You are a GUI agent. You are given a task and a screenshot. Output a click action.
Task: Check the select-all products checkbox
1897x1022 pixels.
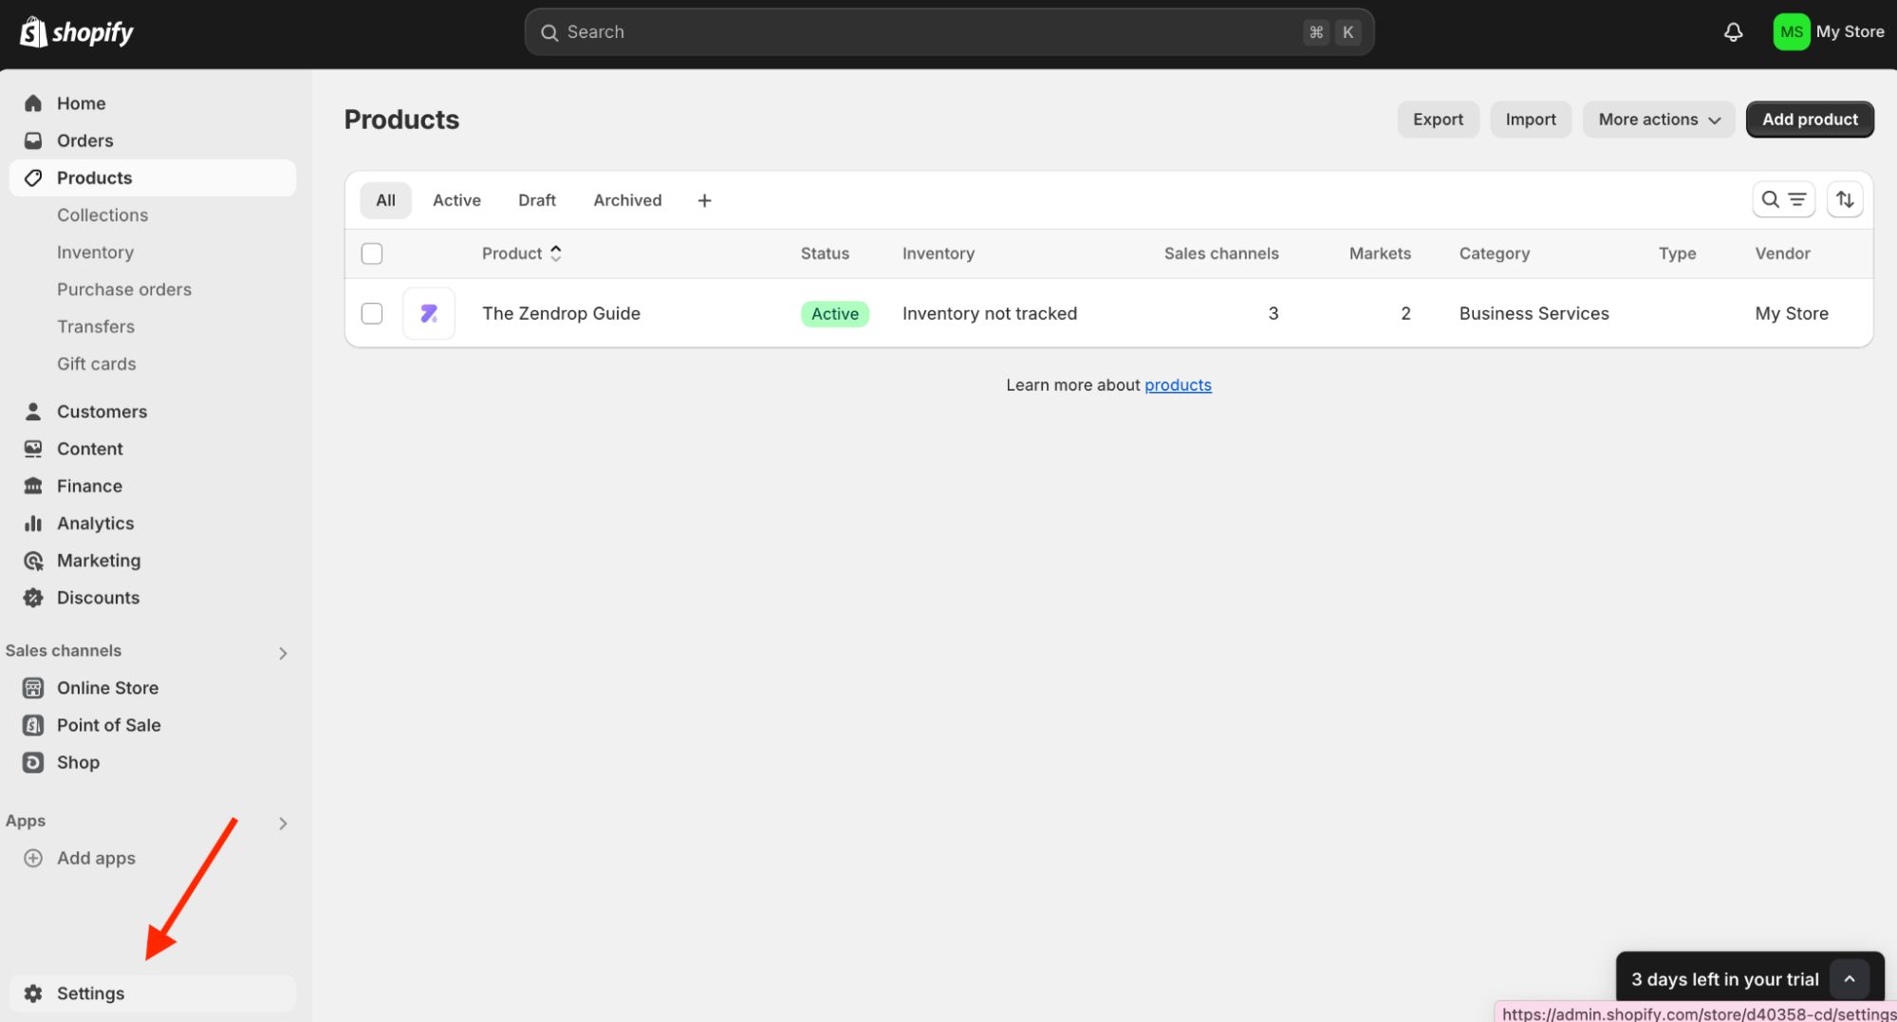[x=372, y=253]
